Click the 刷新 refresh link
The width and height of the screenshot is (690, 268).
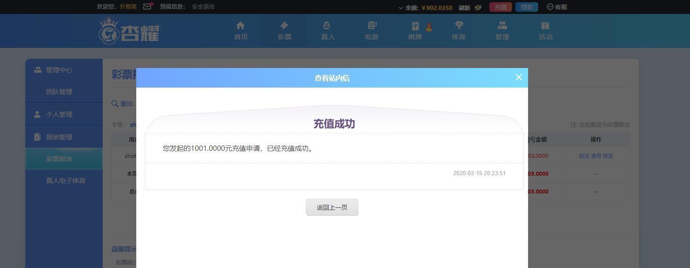coord(464,7)
